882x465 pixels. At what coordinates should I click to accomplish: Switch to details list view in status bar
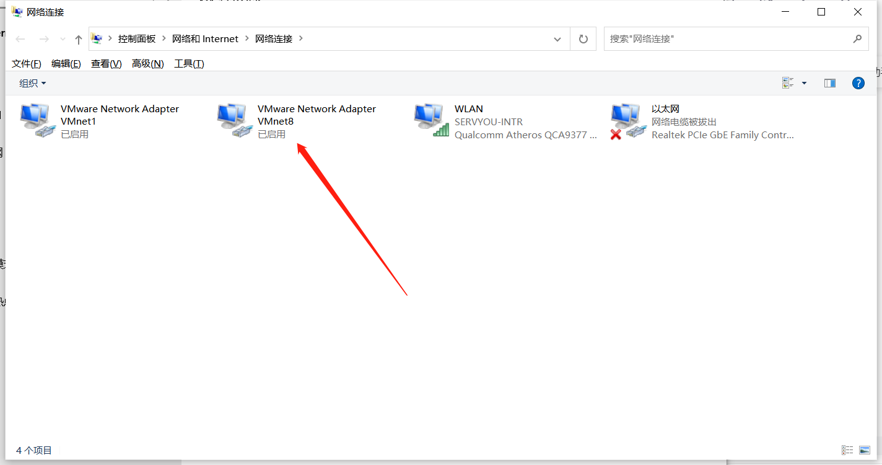[x=847, y=449]
